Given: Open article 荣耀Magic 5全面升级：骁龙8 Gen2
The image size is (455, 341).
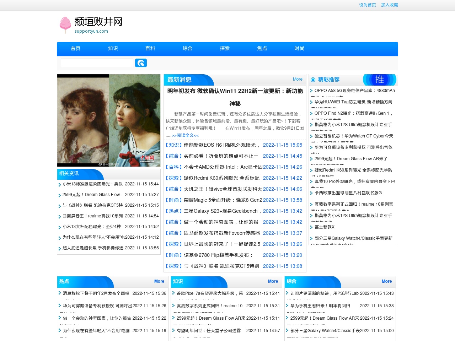Looking at the screenshot, I should click(x=223, y=200).
